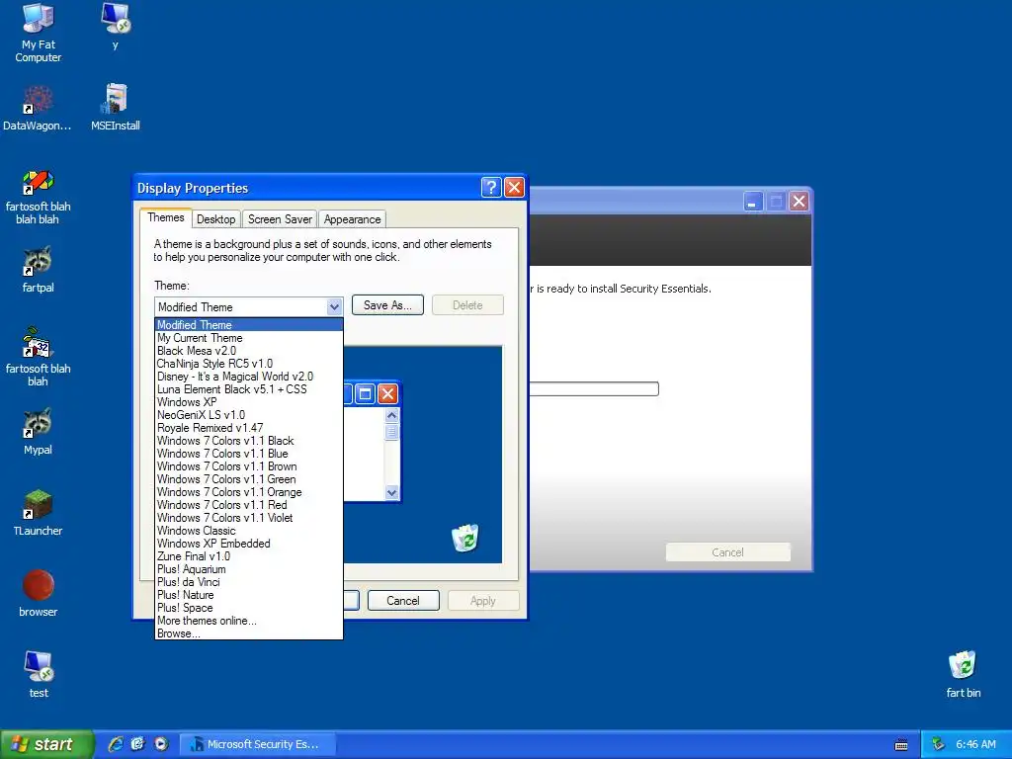Choose NeoGeniX LS v1.0 theme
1012x759 pixels.
249,415
